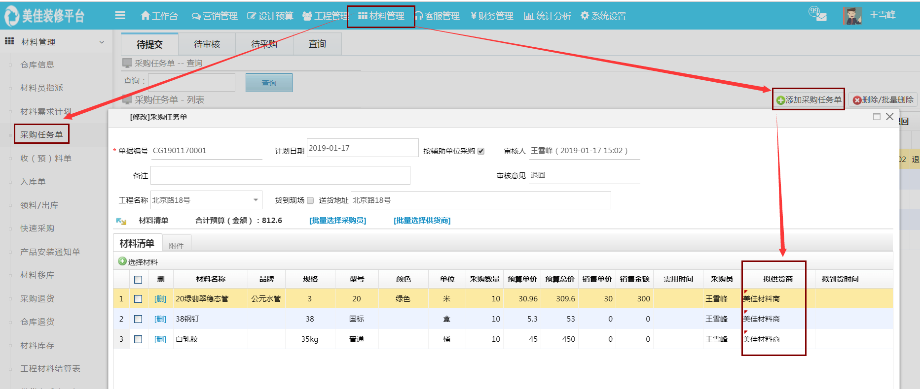The height and width of the screenshot is (389, 920).
Task: Open 系统设置 gear icon
Action: pyautogui.click(x=585, y=16)
